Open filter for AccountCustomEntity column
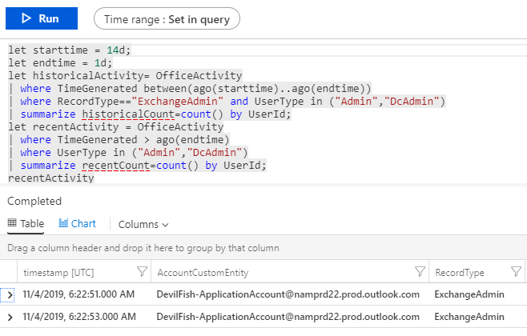527x336 pixels. pos(419,271)
